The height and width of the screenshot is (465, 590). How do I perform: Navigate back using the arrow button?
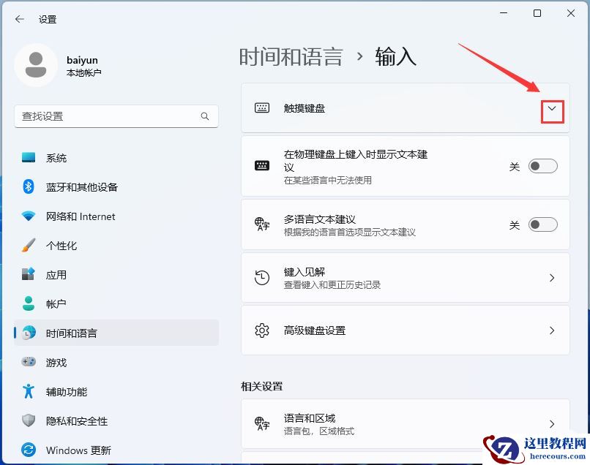[19, 19]
